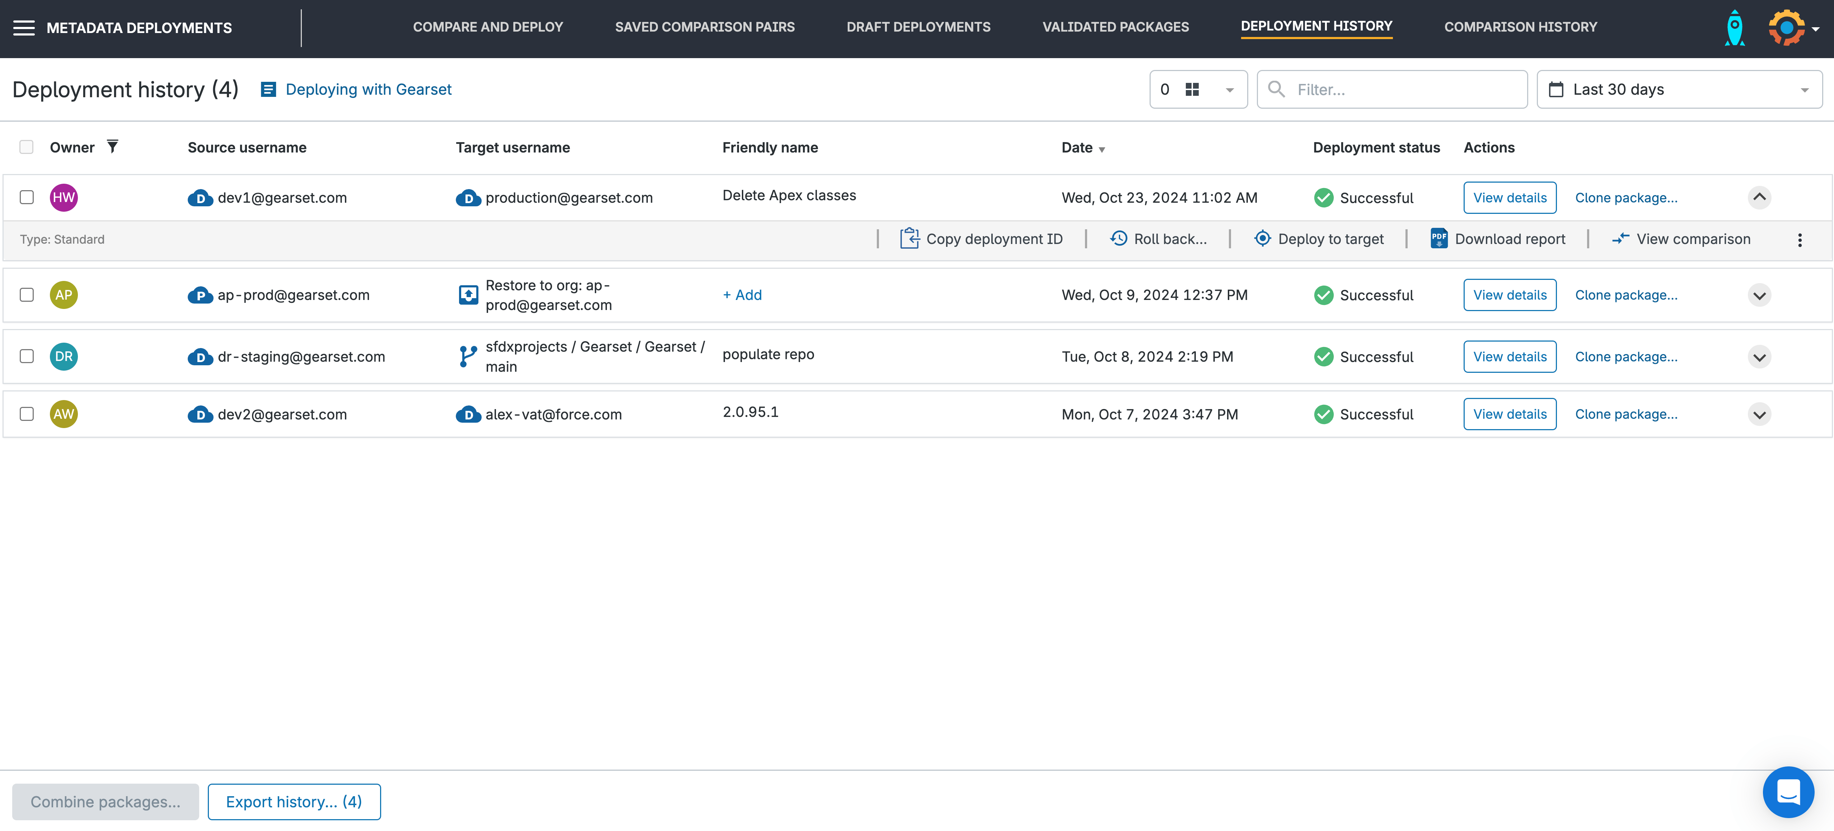This screenshot has height=831, width=1834.
Task: Check the dev1@gearset.com deployment row
Action: (27, 197)
